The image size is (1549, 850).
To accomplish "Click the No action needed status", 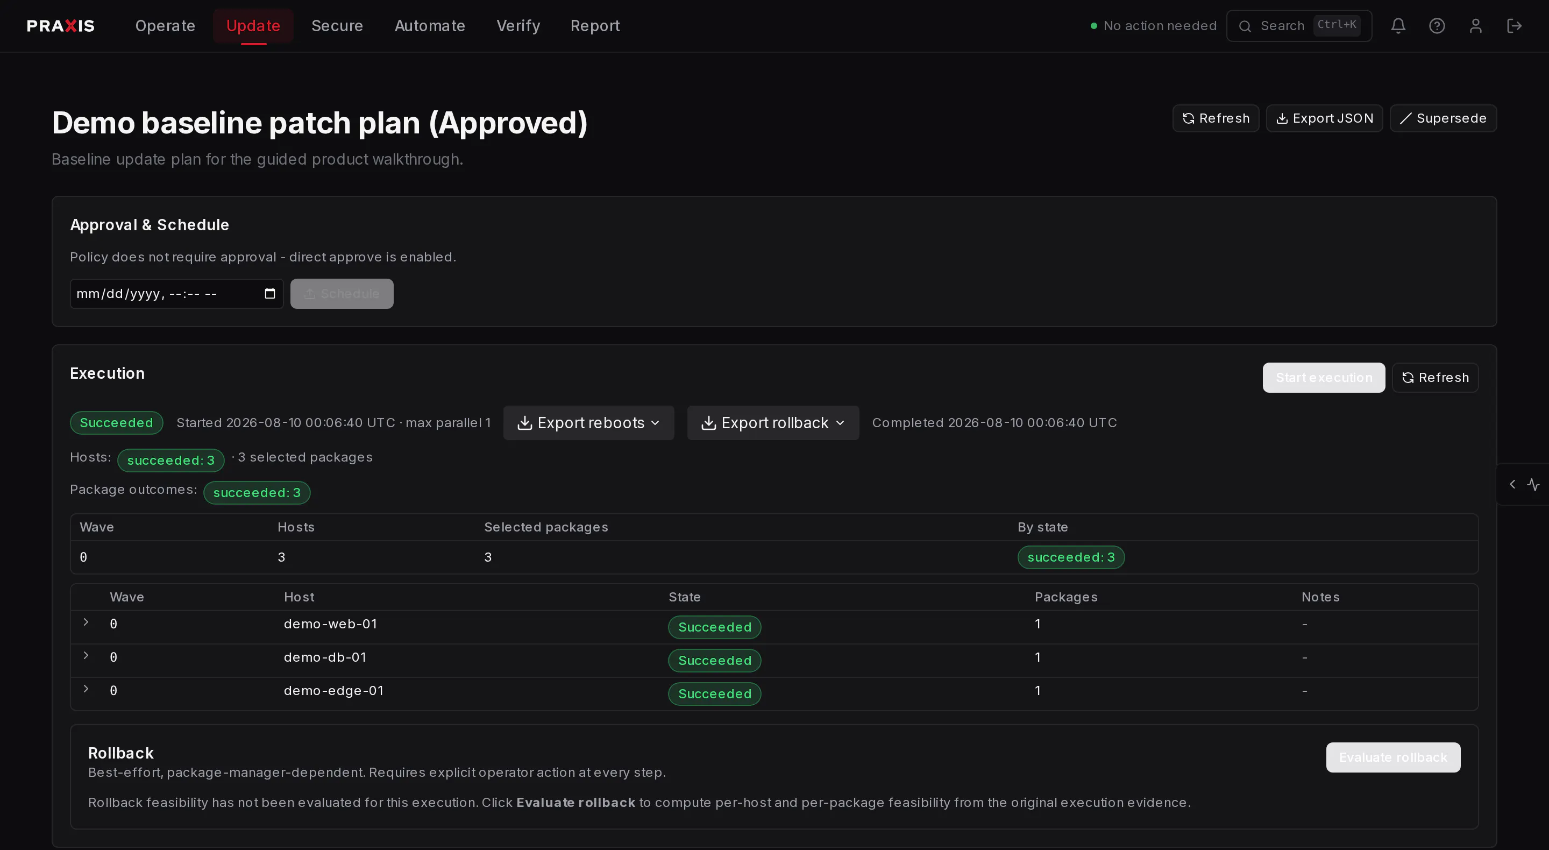I will pos(1153,26).
